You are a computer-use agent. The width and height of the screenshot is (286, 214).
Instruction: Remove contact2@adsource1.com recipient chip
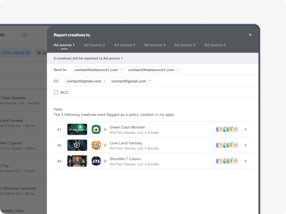(x=177, y=70)
